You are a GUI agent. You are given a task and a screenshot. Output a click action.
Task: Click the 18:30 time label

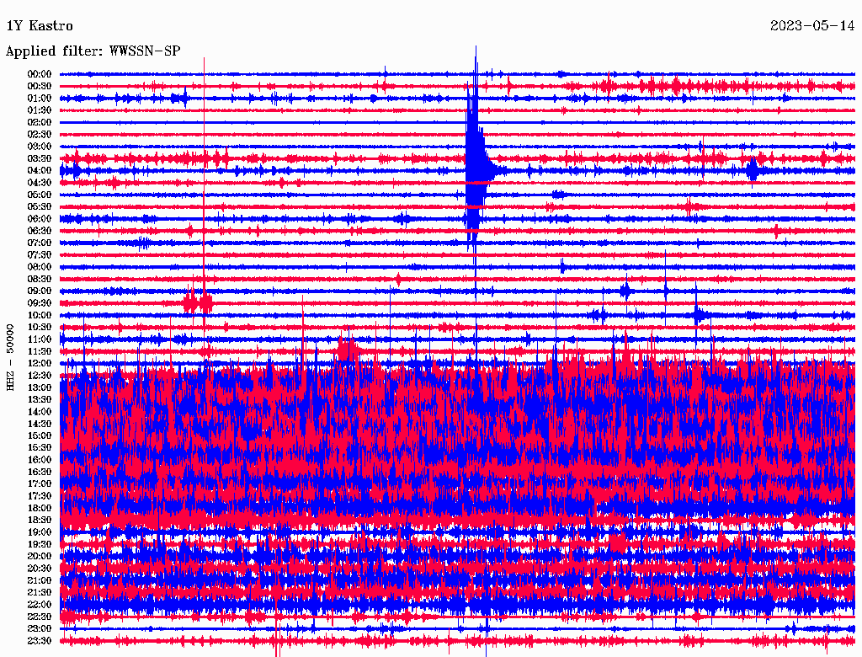coord(40,521)
